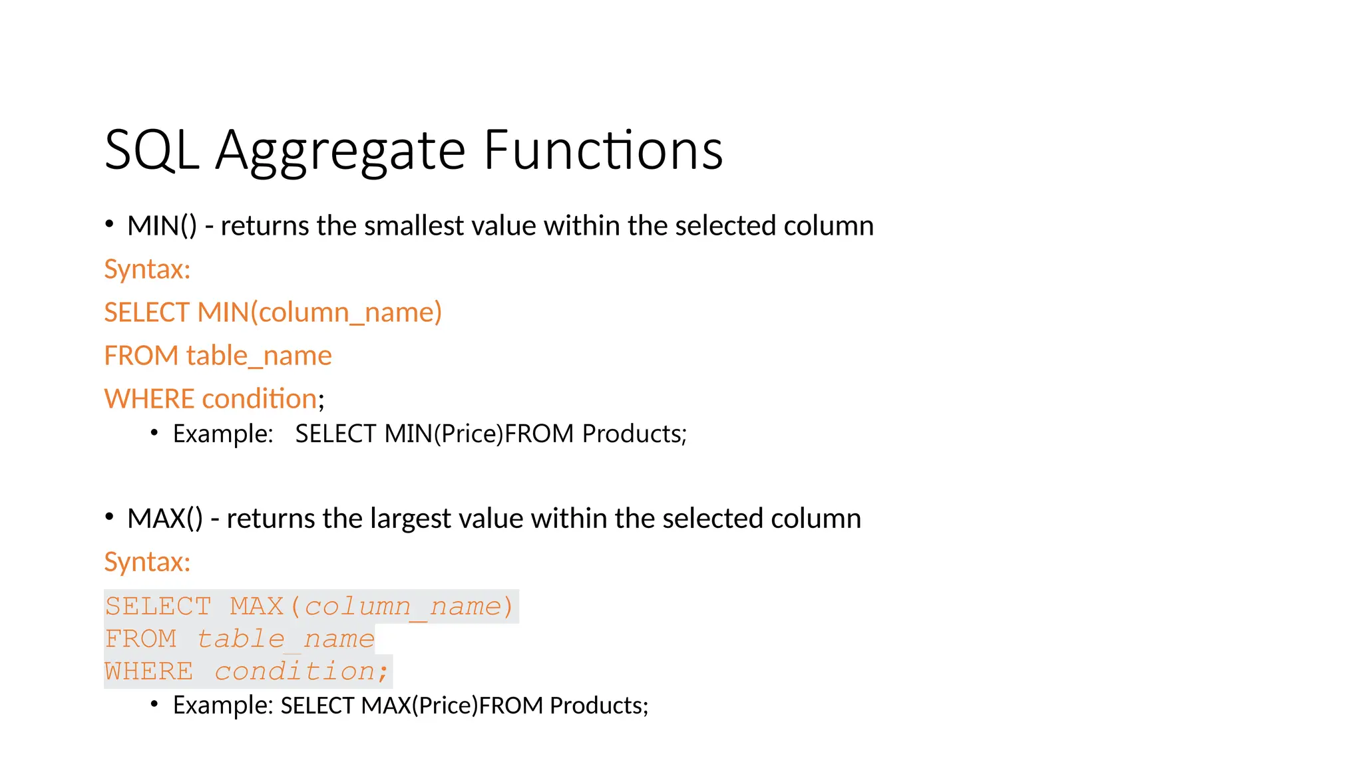Select the highlighted 'SELECT MAX(column_name)' code line
Image resolution: width=1363 pixels, height=766 pixels.
coord(310,606)
